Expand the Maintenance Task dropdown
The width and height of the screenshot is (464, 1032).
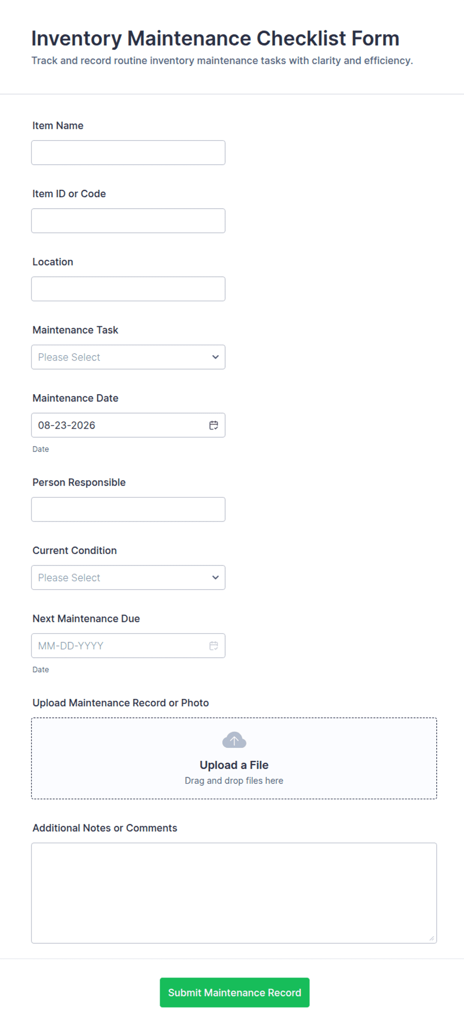click(x=128, y=357)
